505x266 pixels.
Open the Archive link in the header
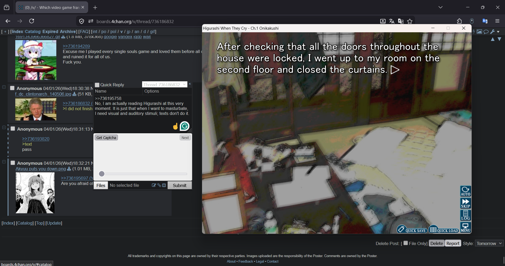[x=68, y=31]
